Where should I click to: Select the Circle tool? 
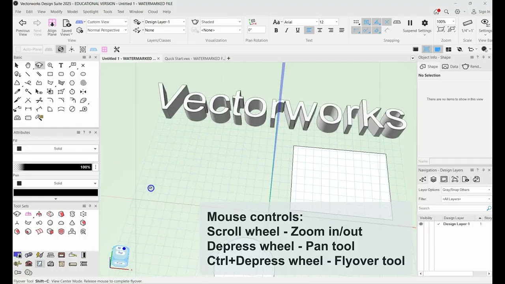coord(72,74)
